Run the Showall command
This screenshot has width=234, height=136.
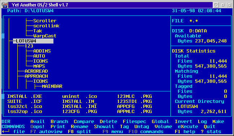[104, 127]
